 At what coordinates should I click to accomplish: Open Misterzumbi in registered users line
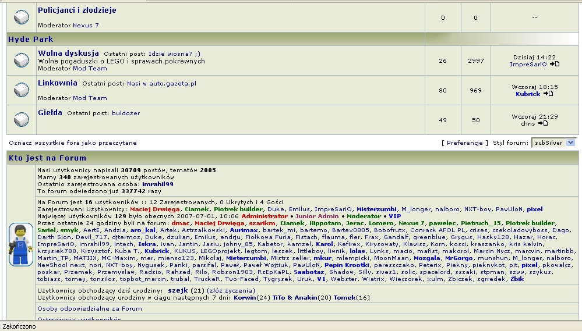coord(376,209)
